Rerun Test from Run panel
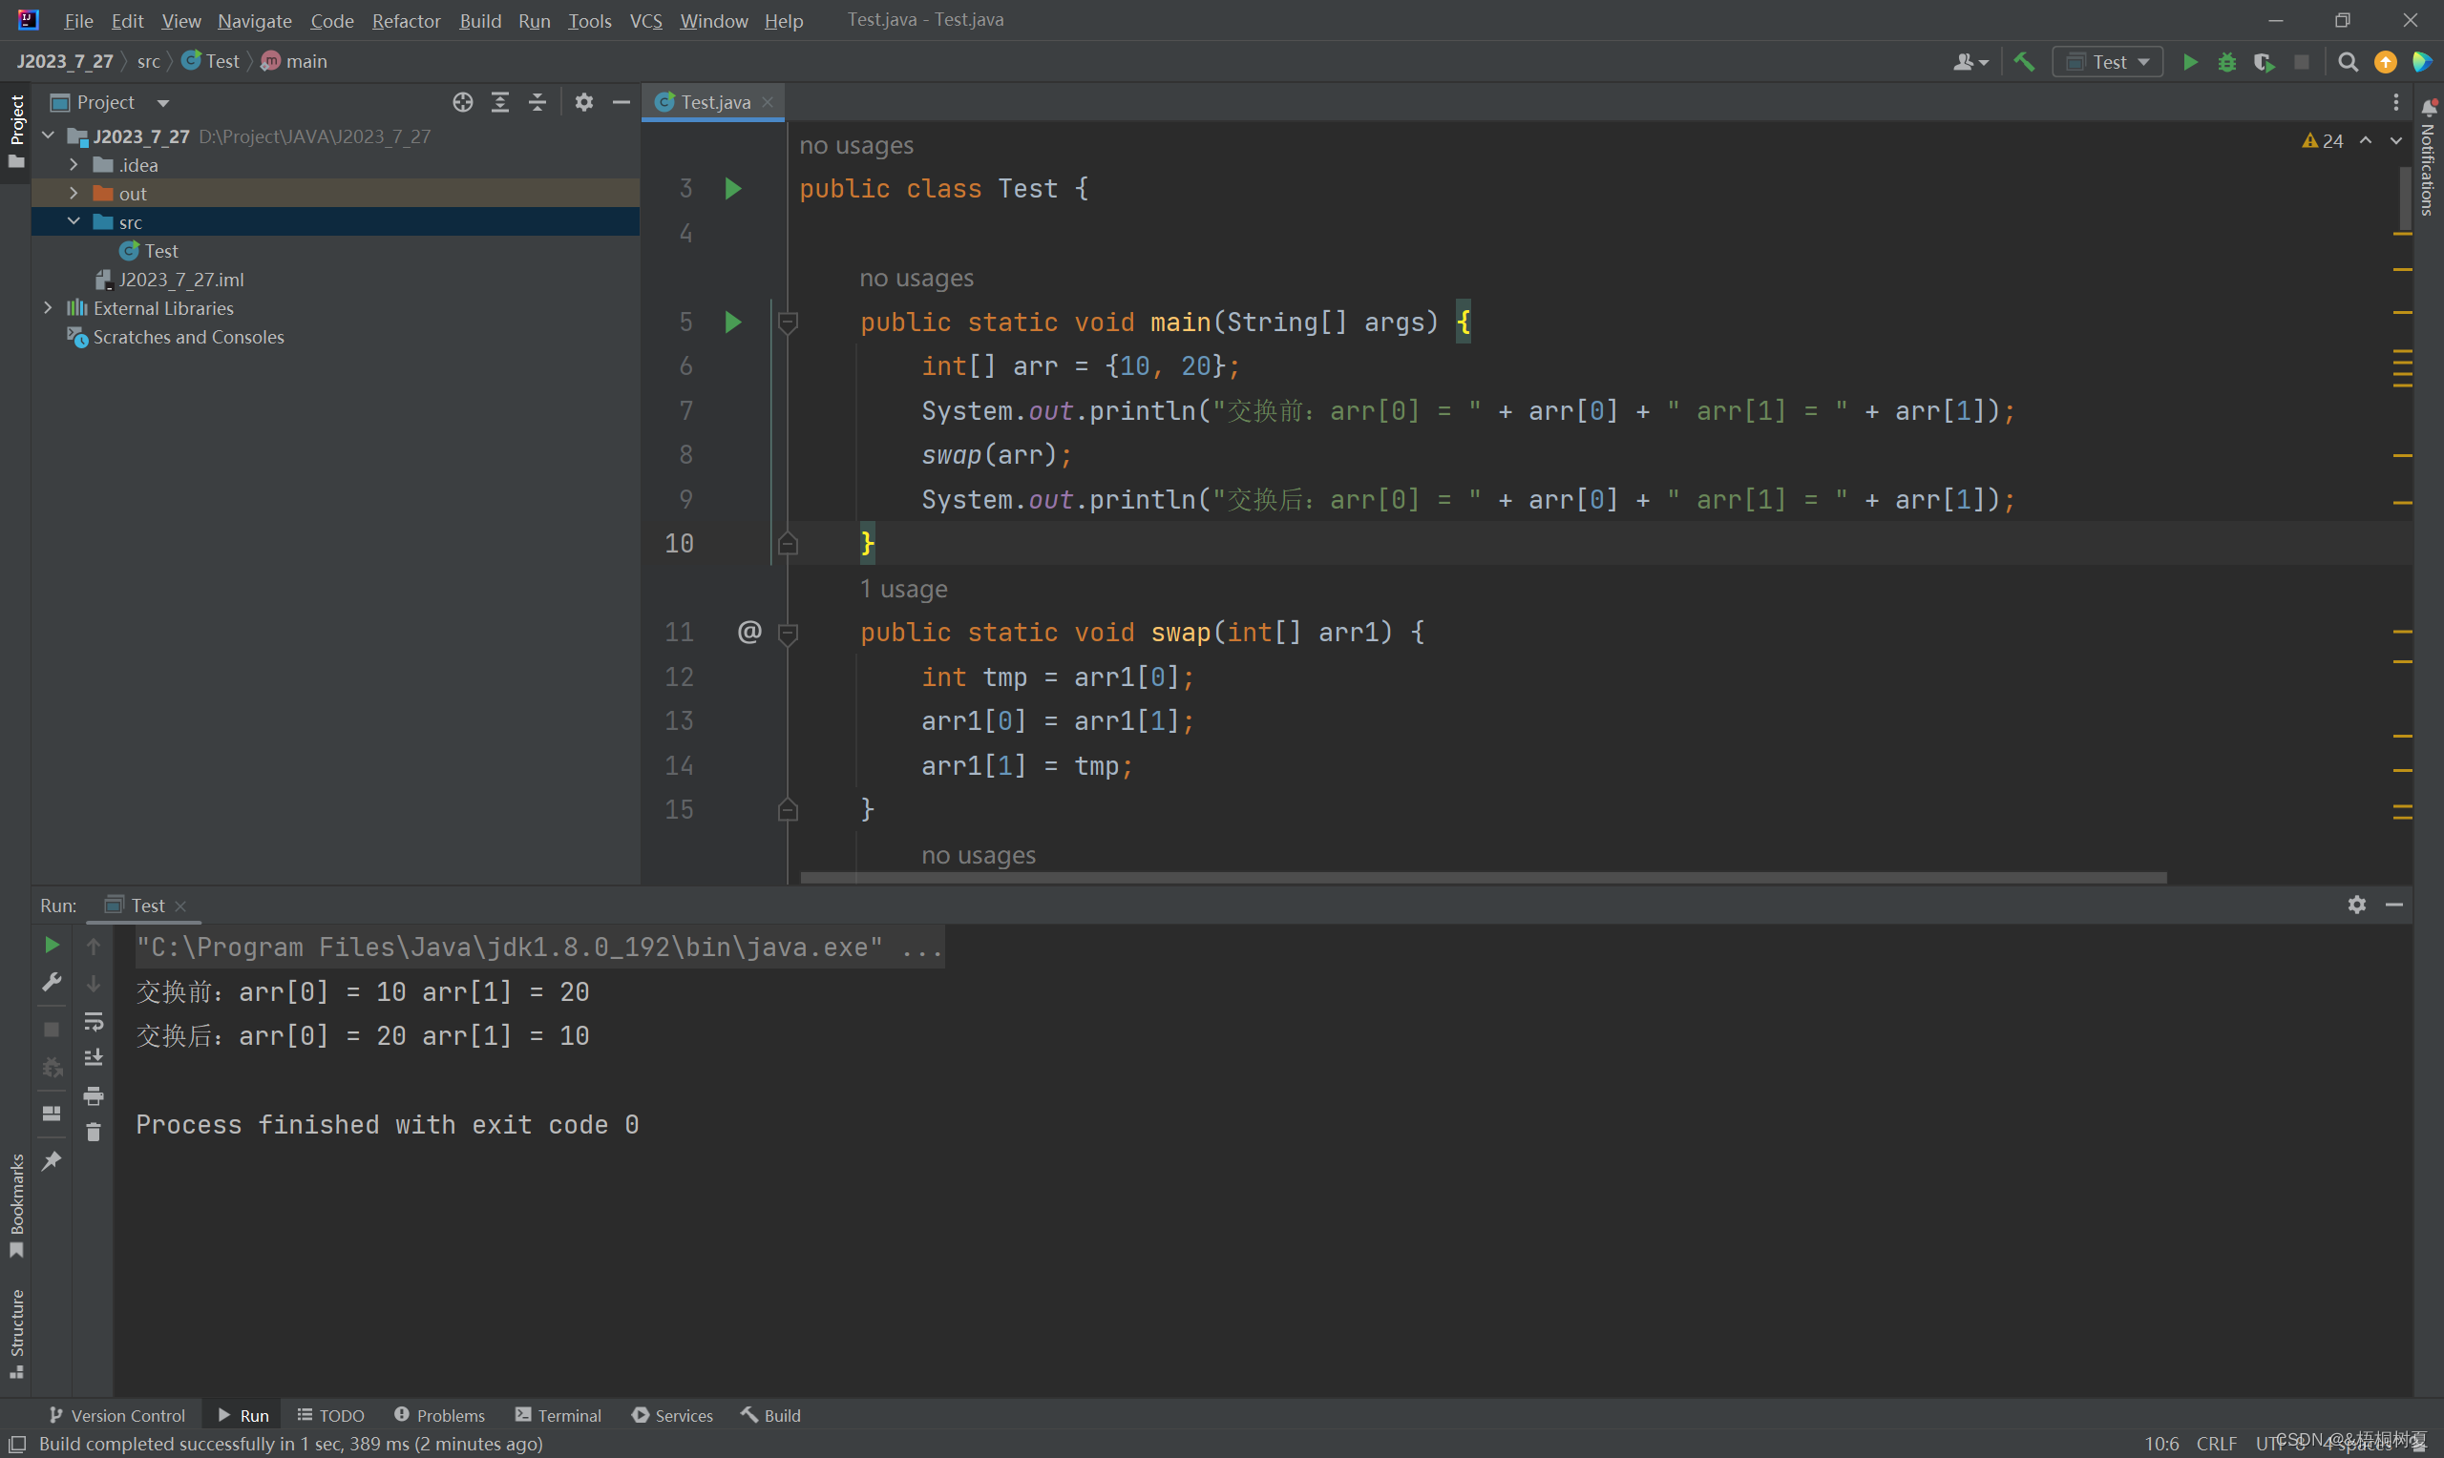Screen dimensions: 2444x1458 (53, 944)
